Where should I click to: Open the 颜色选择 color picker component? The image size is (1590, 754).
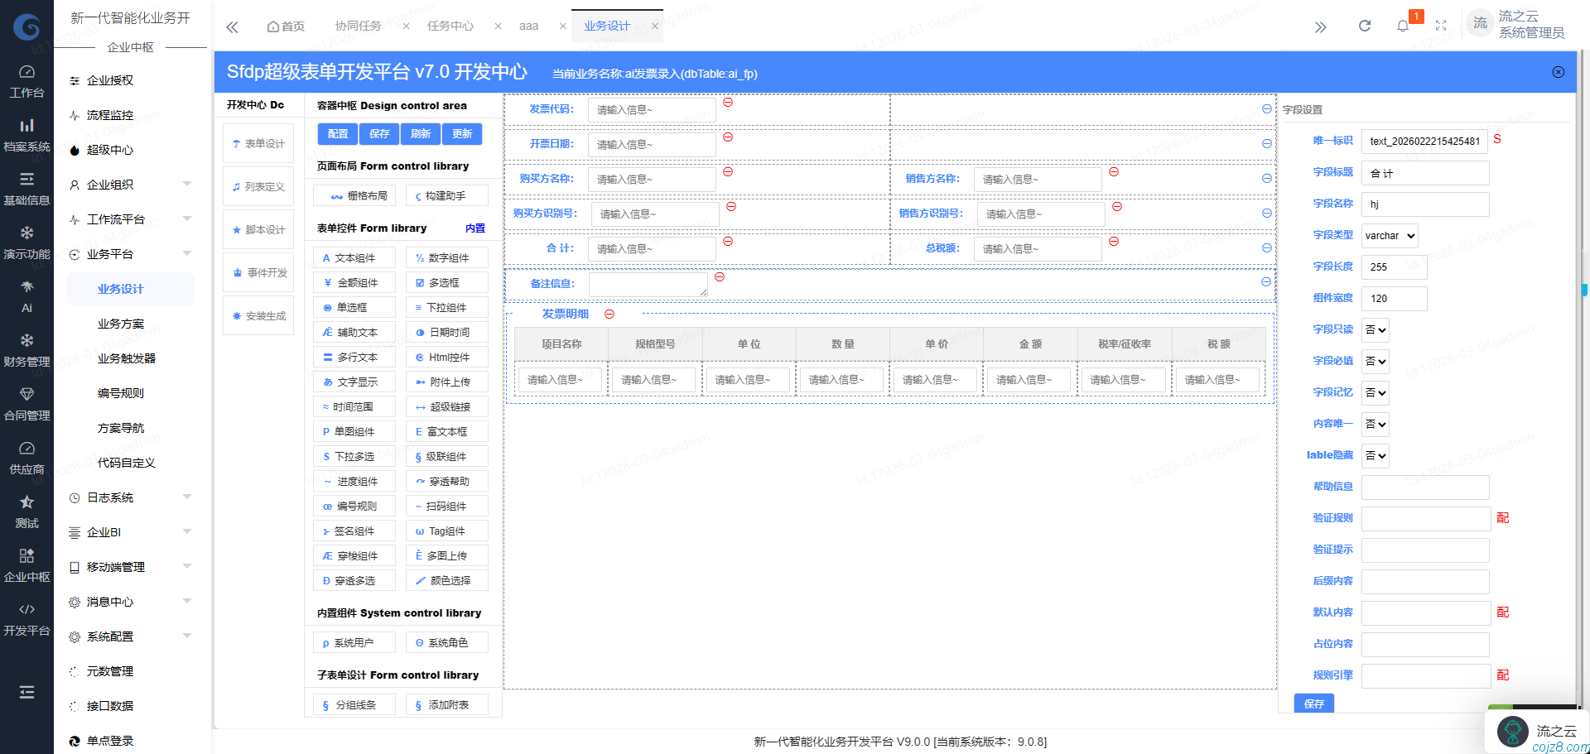click(446, 580)
